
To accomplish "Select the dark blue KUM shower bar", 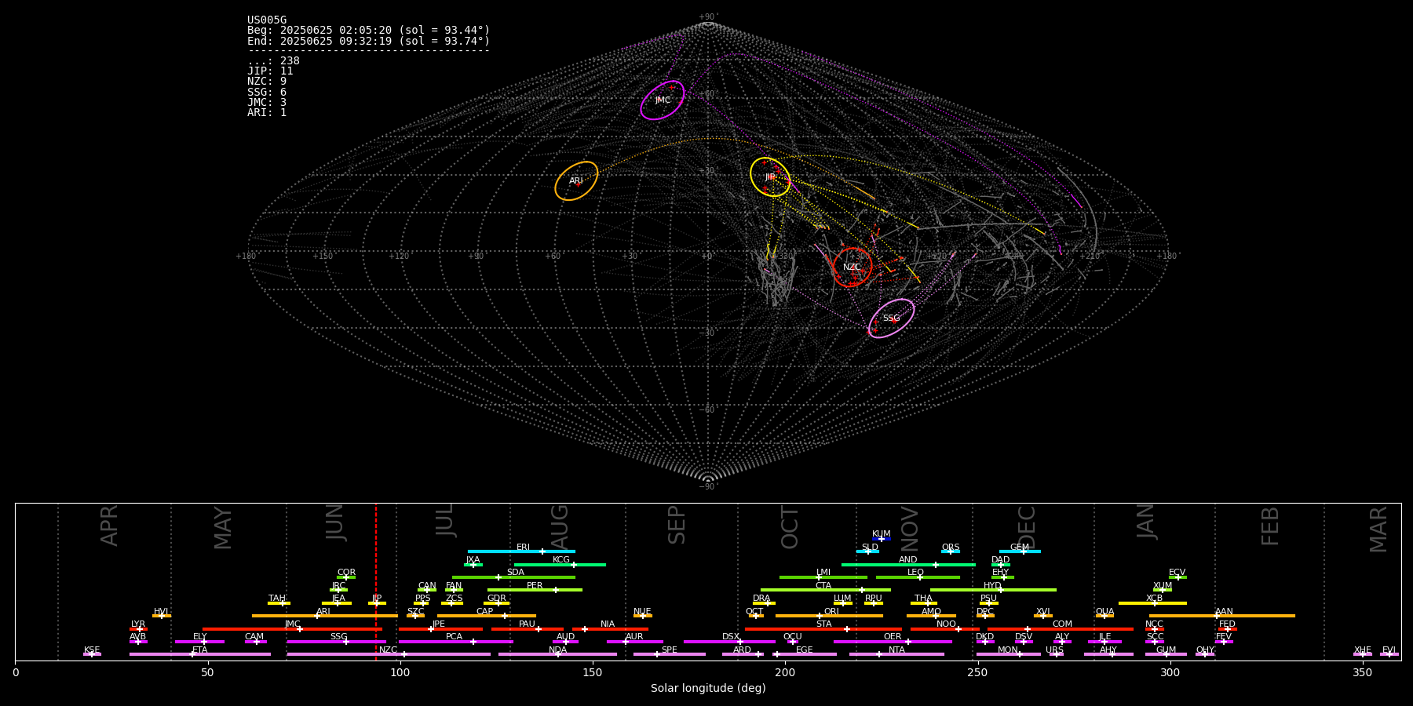I will [x=882, y=539].
